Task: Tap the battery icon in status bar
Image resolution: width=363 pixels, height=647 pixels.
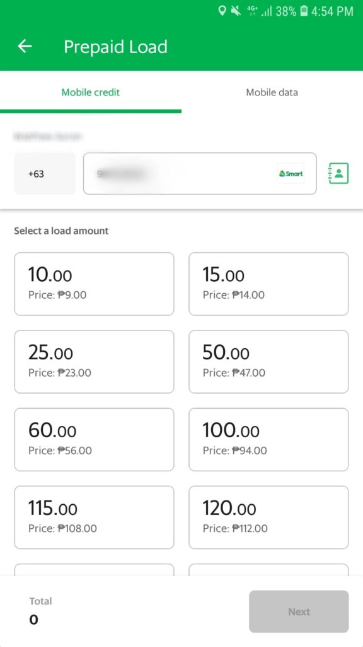Action: [304, 11]
